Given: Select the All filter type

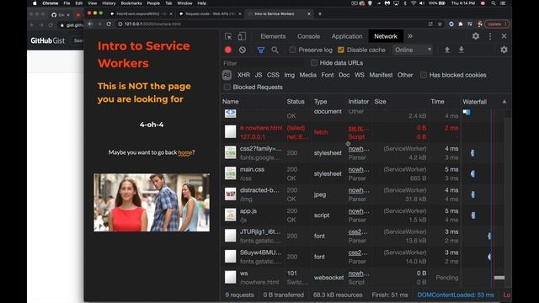Looking at the screenshot, I should pyautogui.click(x=227, y=75).
